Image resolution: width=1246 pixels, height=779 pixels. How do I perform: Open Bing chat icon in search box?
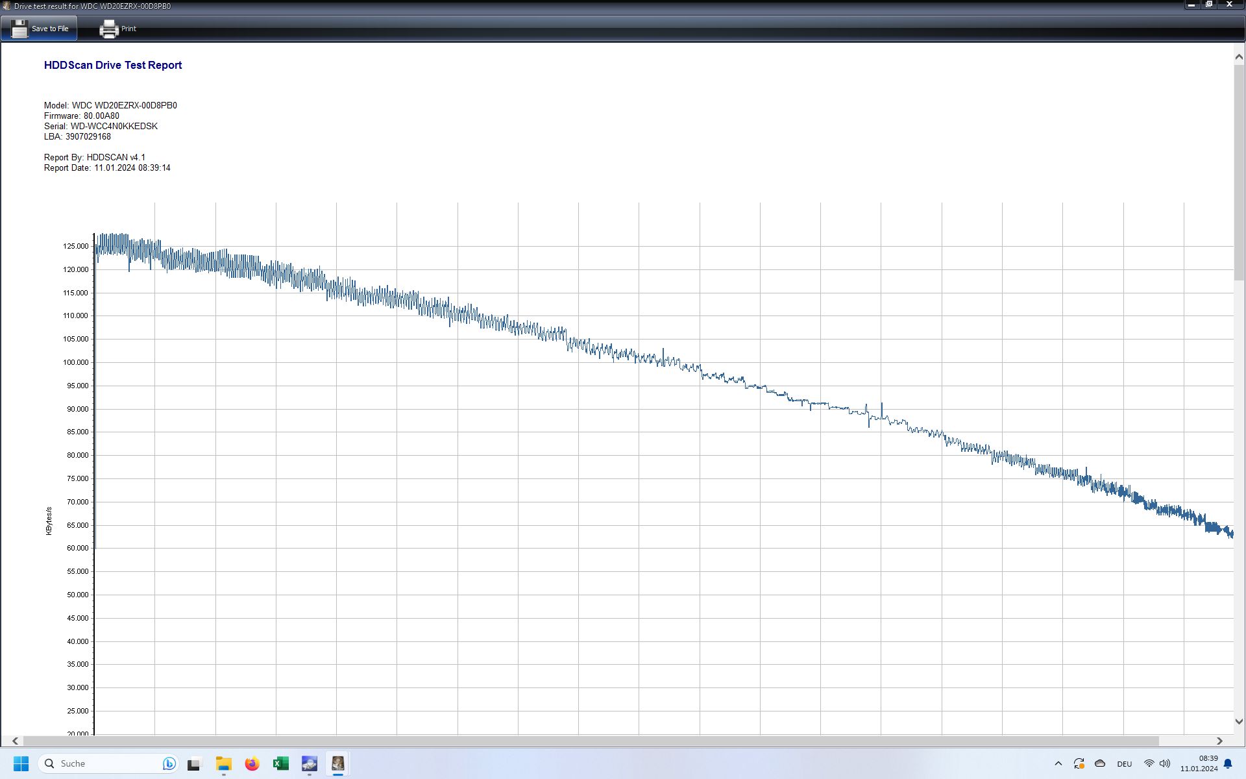click(169, 763)
